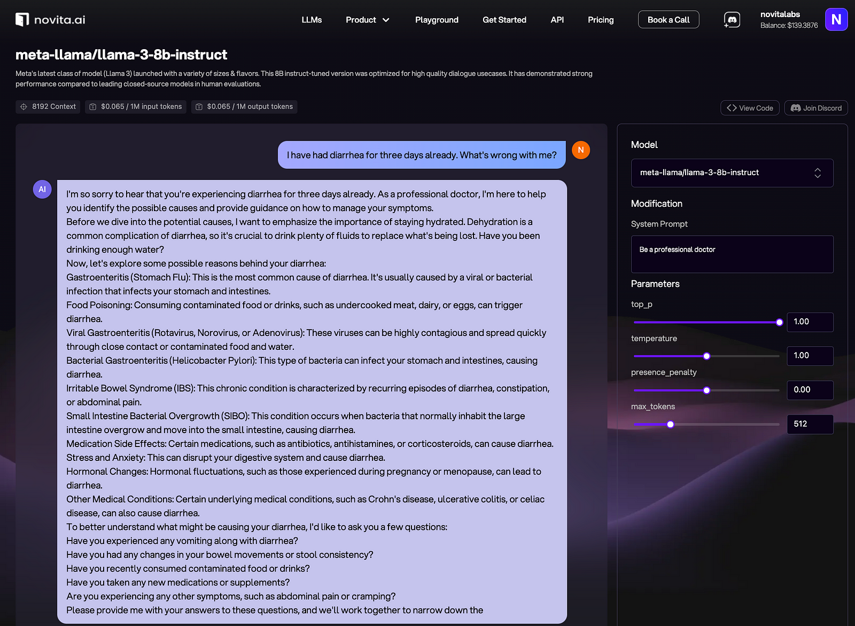This screenshot has height=626, width=855.
Task: Open the Product menu
Action: pos(368,20)
